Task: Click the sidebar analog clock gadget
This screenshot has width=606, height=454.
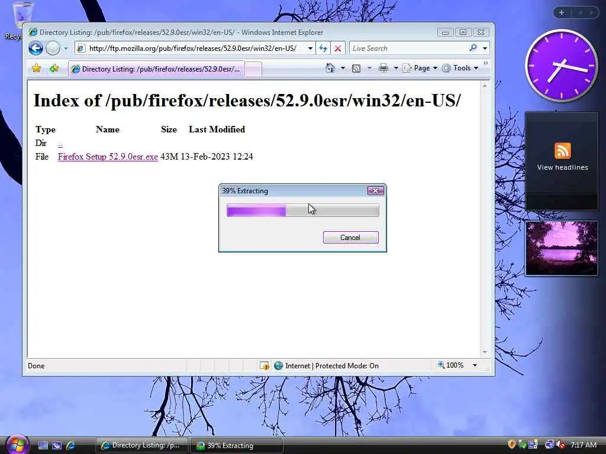Action: coord(561,66)
